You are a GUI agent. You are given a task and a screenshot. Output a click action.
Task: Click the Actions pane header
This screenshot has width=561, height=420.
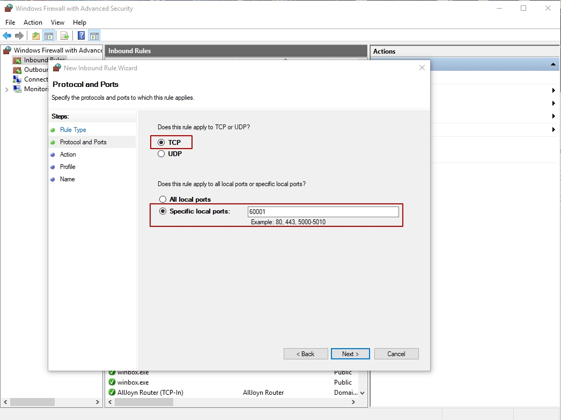[x=464, y=51]
